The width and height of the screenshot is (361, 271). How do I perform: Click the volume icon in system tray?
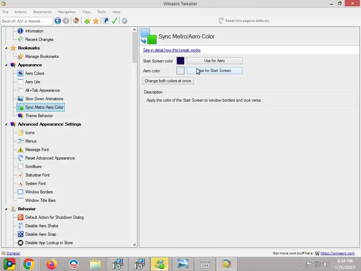tap(326, 264)
